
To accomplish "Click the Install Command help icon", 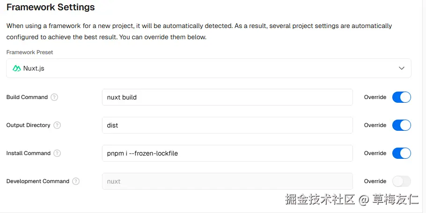I will point(57,153).
